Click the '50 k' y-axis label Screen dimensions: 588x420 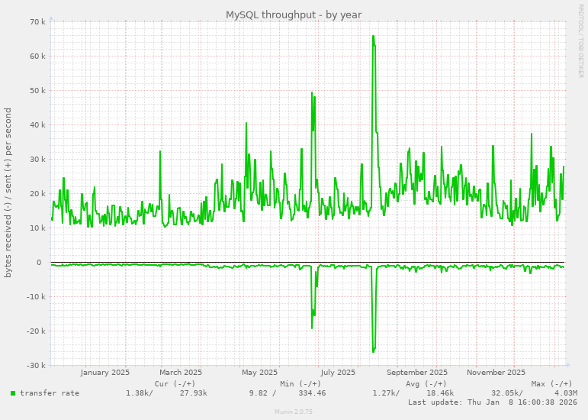(38, 90)
